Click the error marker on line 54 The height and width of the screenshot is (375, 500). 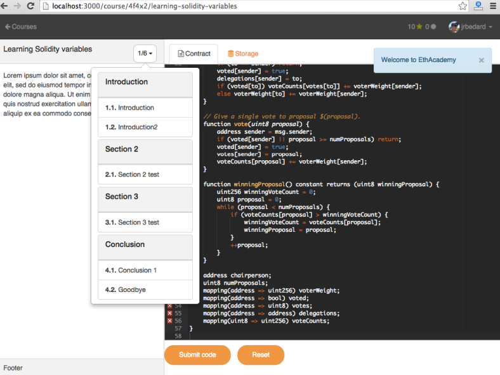pos(169,305)
